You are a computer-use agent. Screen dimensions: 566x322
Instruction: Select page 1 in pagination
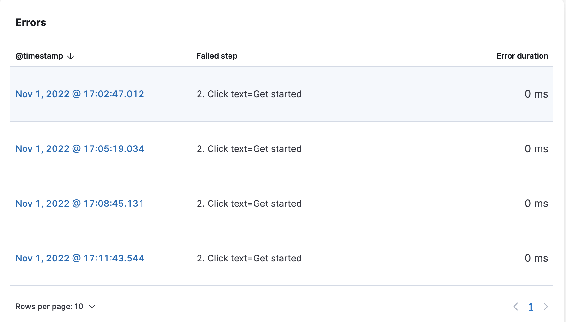[531, 307]
